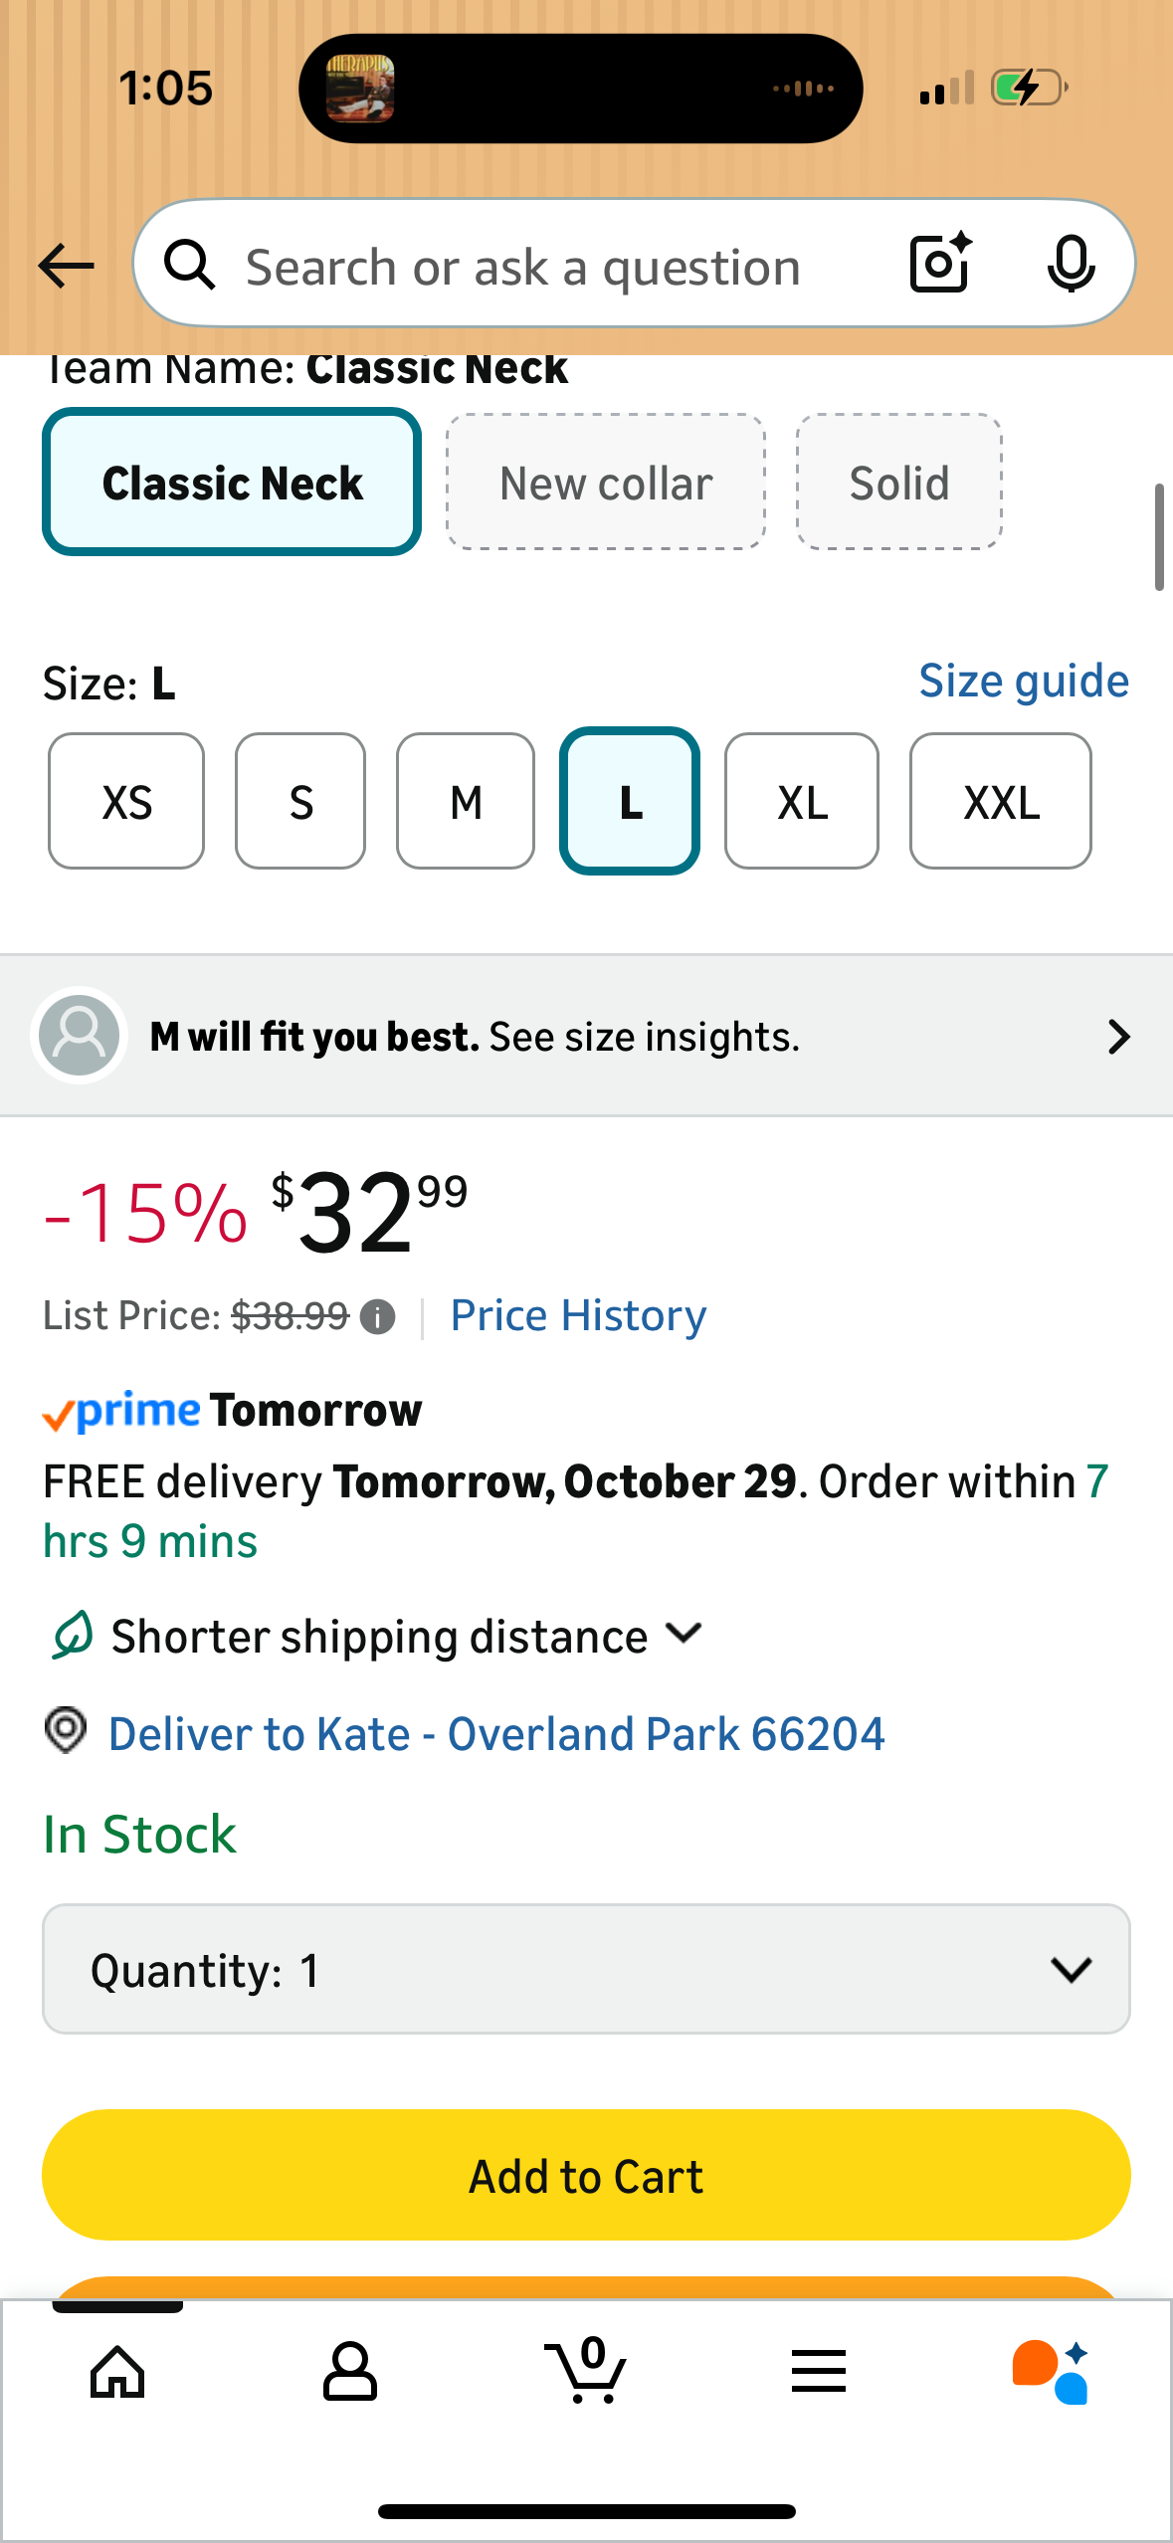Tap the microphone voice search icon

(1071, 265)
